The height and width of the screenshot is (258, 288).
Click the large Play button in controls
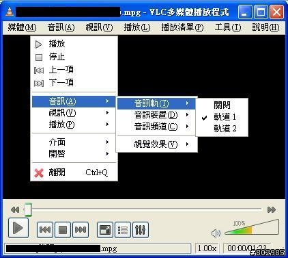pos(18,228)
